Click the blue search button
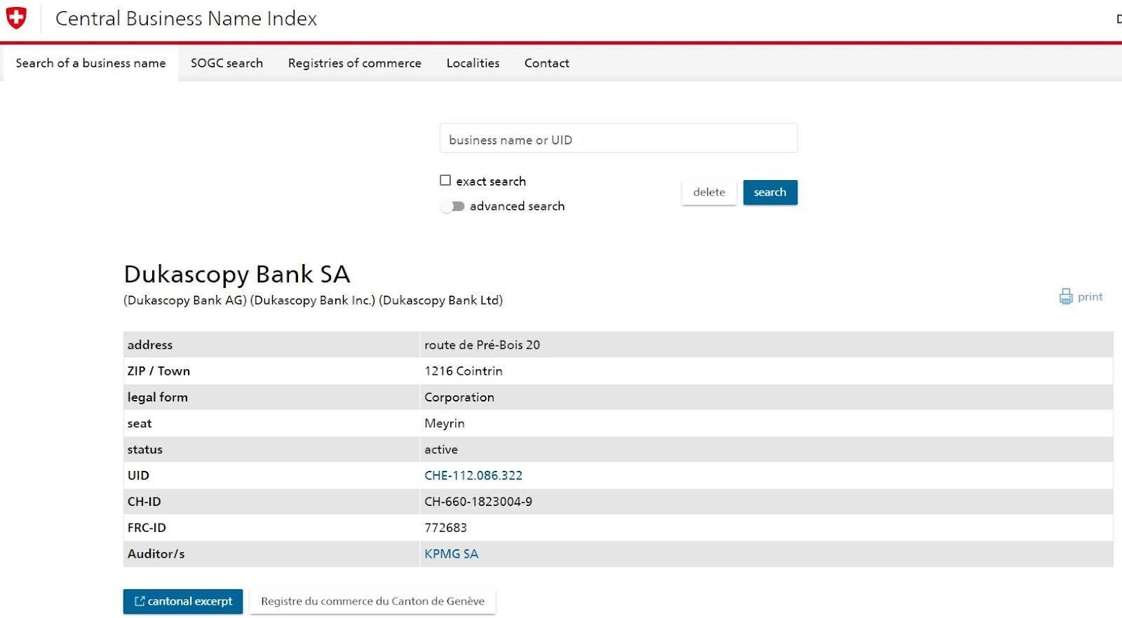 point(770,192)
